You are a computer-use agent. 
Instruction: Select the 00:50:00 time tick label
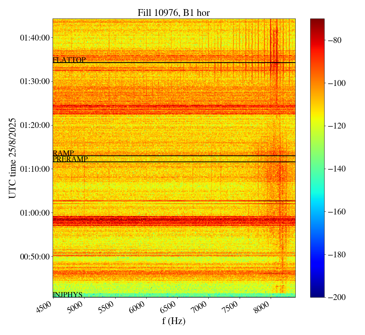(x=35, y=256)
